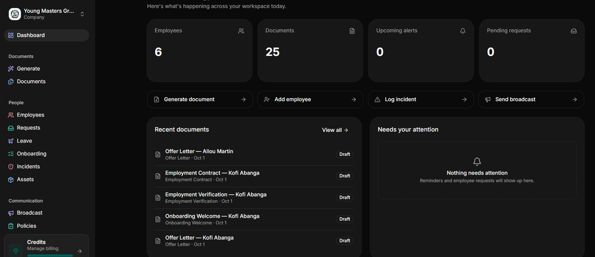Click the Send broadcast button
The height and width of the screenshot is (257, 595).
tap(531, 99)
